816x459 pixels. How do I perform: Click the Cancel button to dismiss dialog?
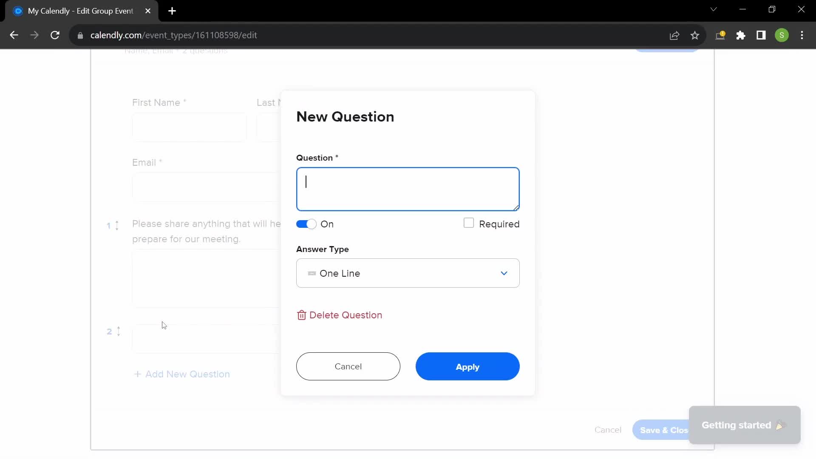pos(348,366)
